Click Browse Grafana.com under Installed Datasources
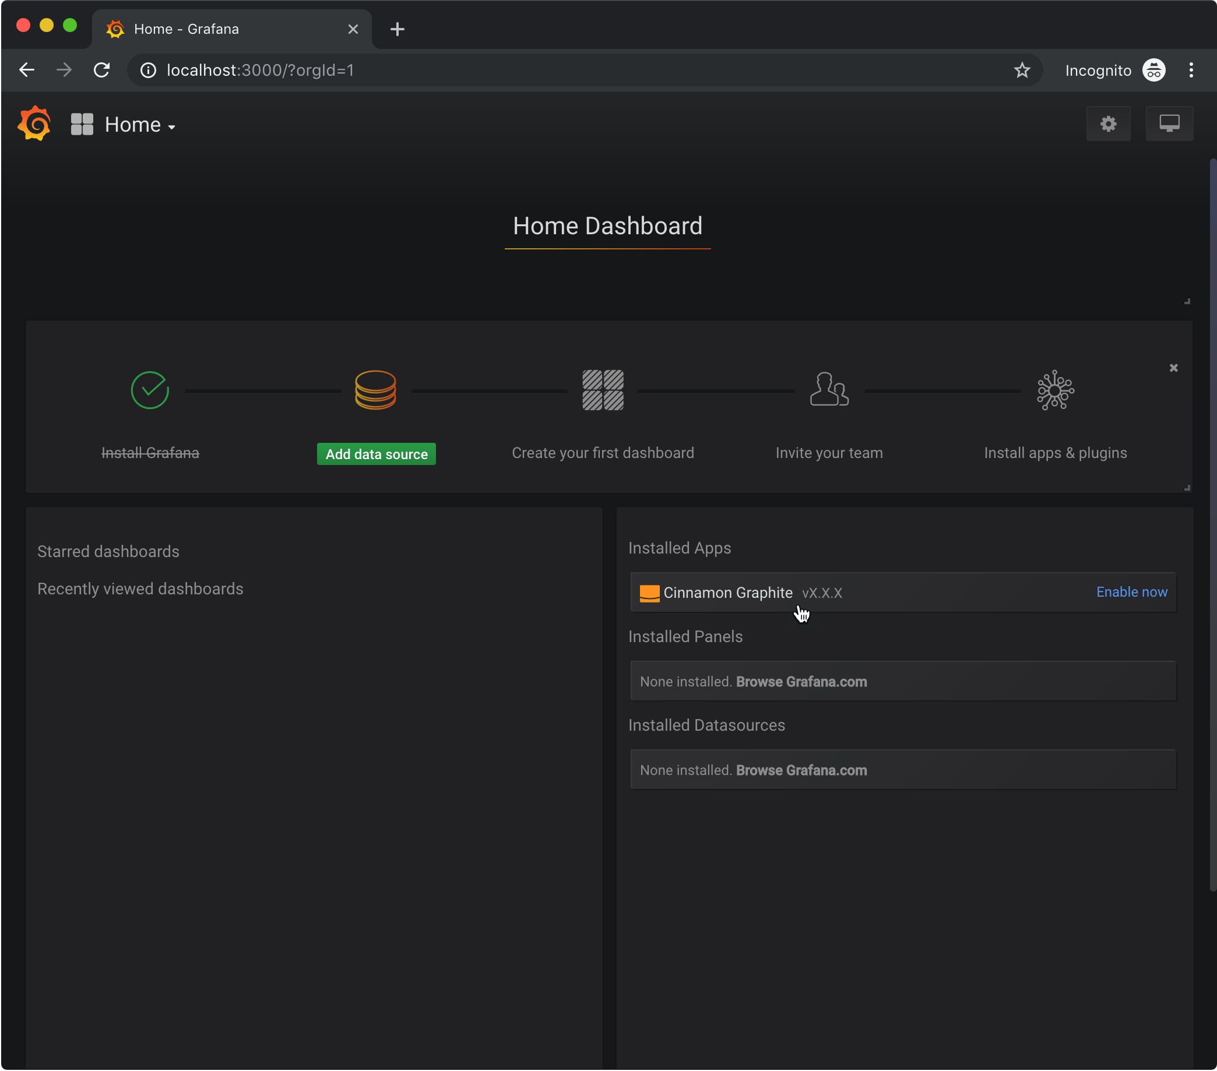The image size is (1217, 1071). click(x=801, y=770)
